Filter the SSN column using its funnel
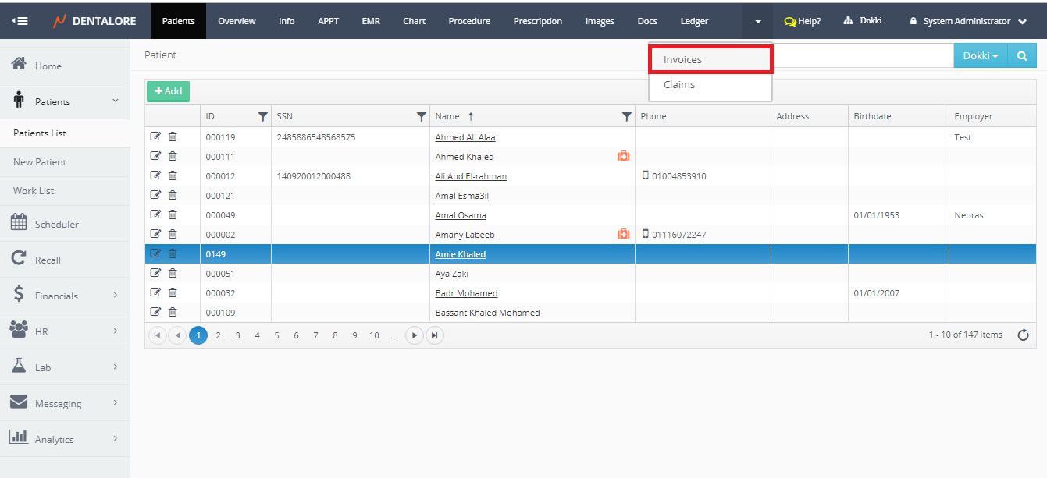Screen dimensions: 1047x478 (x=421, y=116)
